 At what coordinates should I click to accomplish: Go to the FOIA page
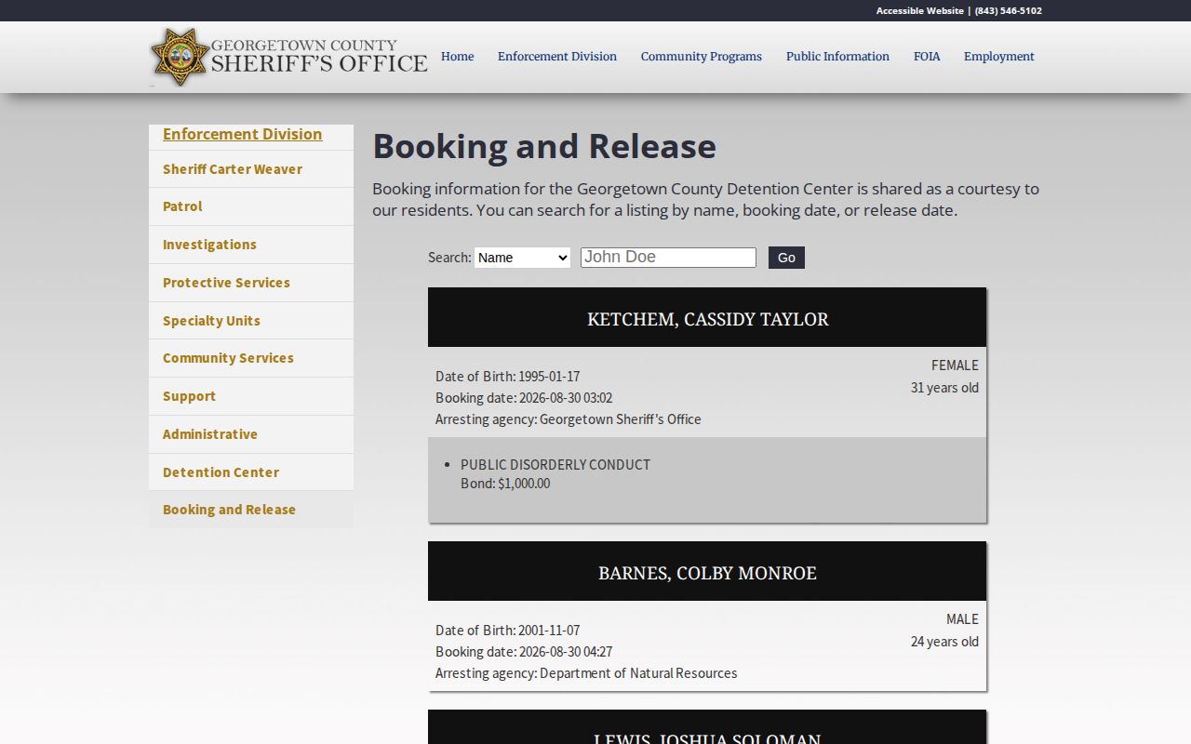tap(927, 57)
